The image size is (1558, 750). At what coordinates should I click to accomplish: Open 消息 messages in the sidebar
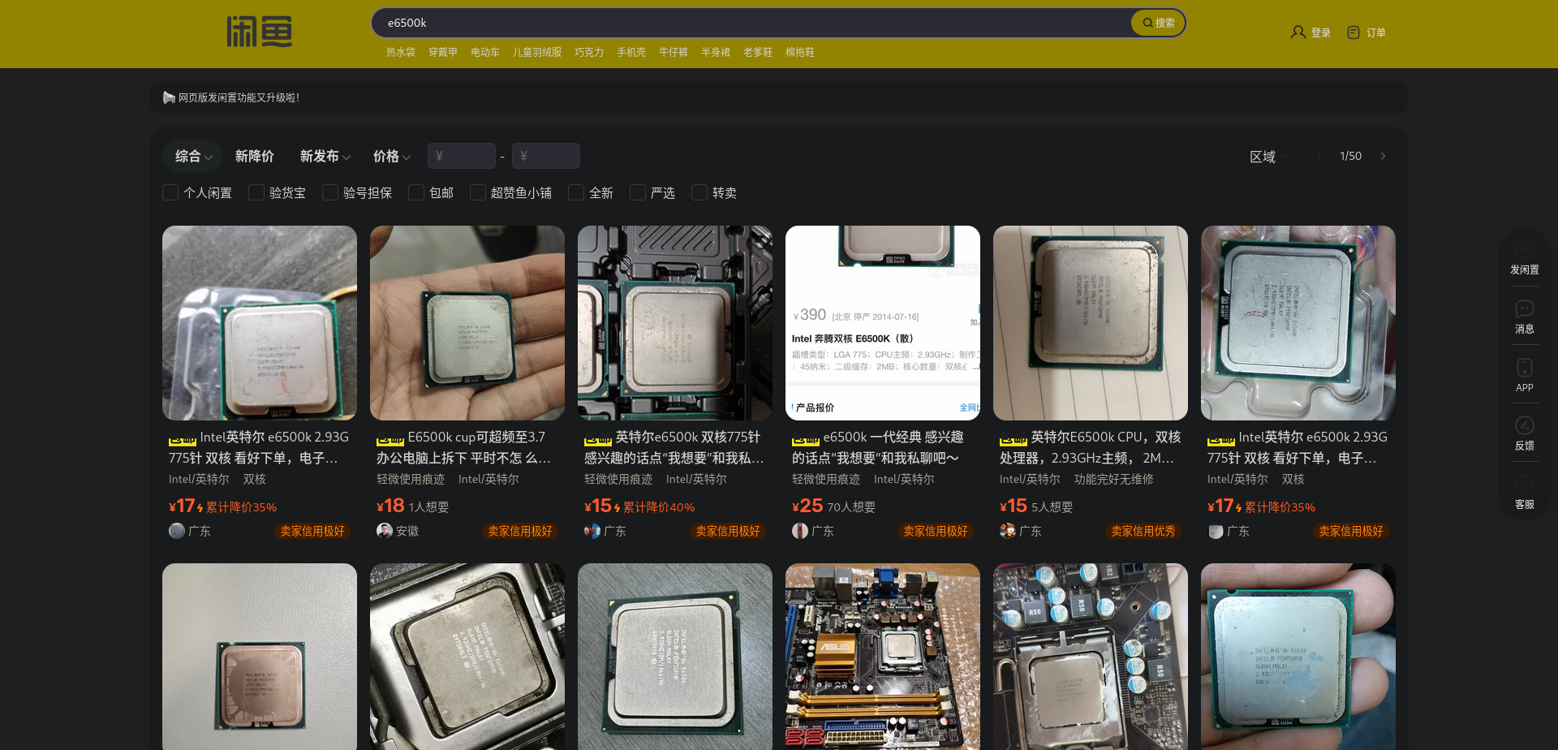1525,317
